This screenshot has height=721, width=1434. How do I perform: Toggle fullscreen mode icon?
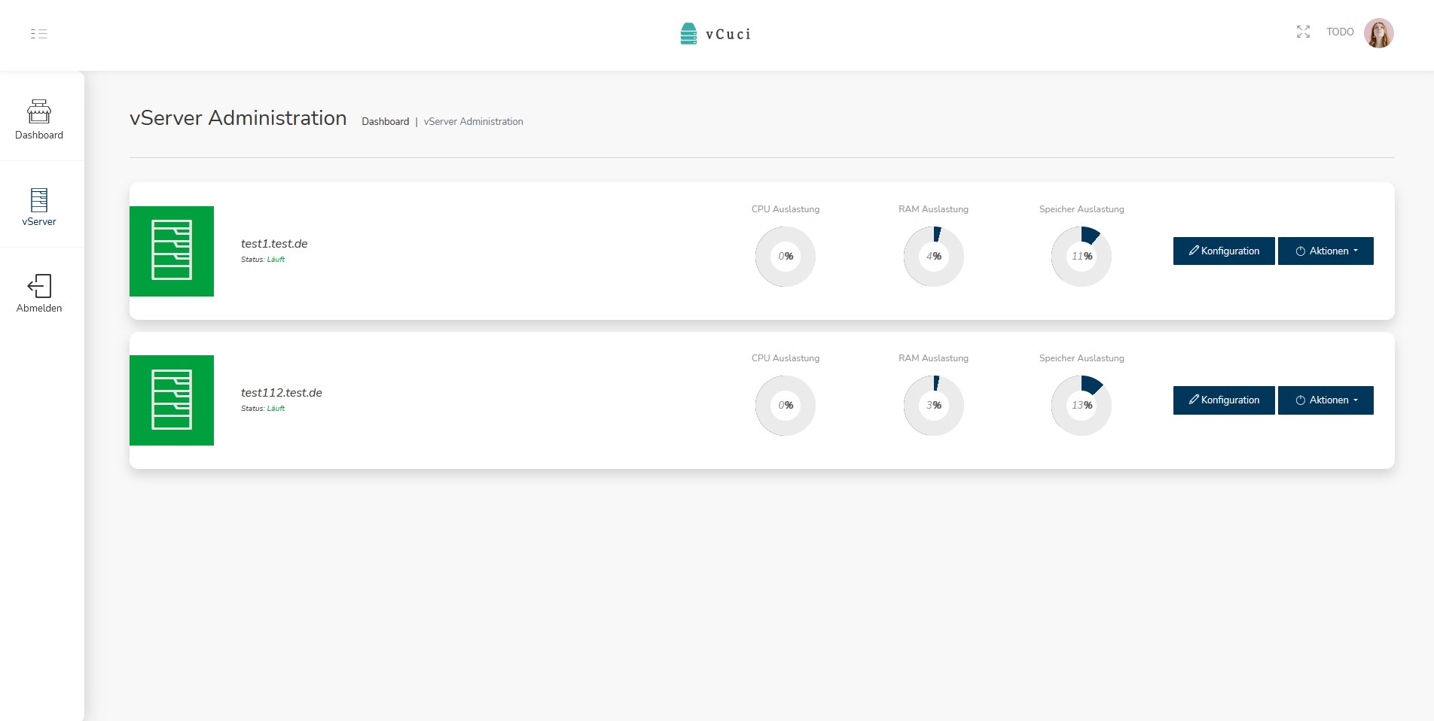1303,32
